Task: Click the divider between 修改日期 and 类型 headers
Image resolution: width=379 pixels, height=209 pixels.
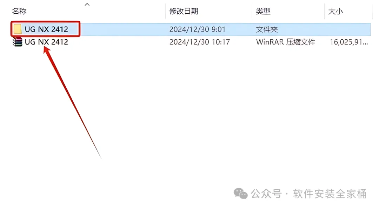Action: tap(252, 11)
